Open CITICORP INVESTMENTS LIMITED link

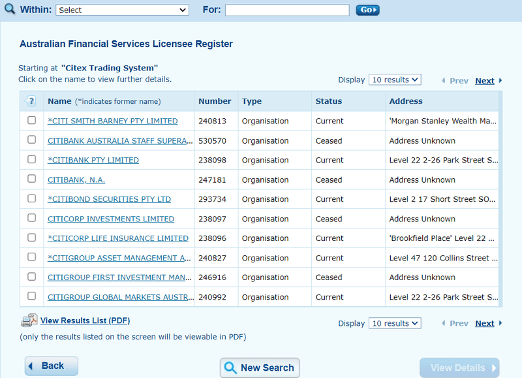[x=111, y=219]
